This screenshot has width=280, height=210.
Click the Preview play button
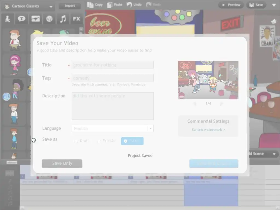[231, 5]
